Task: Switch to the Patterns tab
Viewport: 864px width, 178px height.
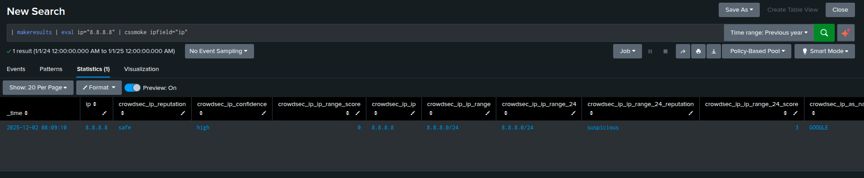Action: point(51,69)
